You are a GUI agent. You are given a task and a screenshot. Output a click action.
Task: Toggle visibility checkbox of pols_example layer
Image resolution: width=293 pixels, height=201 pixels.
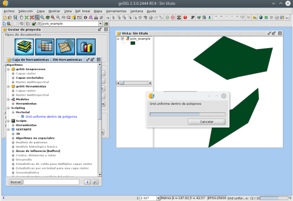[122, 39]
